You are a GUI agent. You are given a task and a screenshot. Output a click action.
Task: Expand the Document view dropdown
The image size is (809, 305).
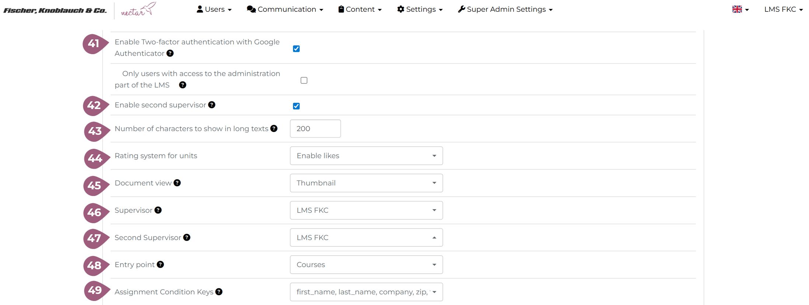pos(366,183)
